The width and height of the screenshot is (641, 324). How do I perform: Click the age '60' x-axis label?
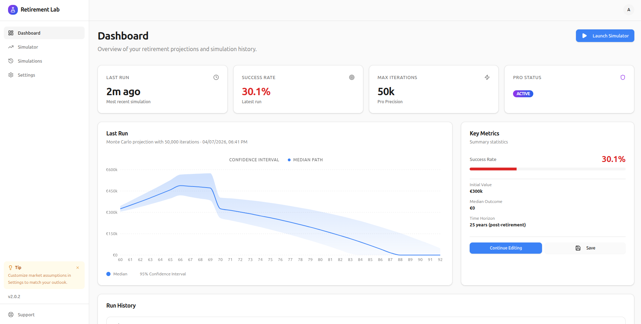point(120,260)
